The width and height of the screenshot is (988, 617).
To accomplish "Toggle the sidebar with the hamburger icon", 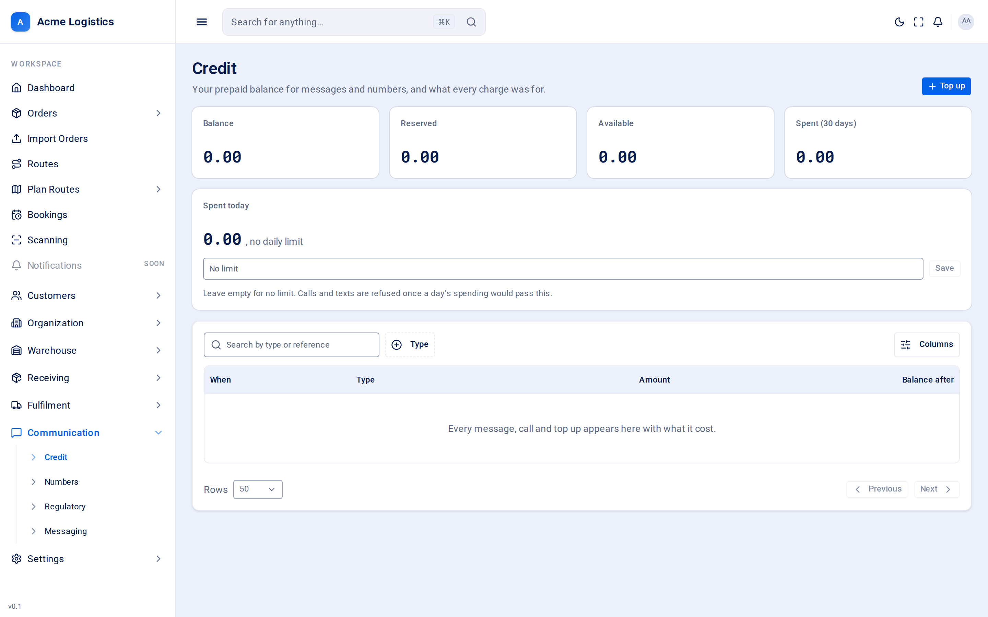I will coord(202,22).
